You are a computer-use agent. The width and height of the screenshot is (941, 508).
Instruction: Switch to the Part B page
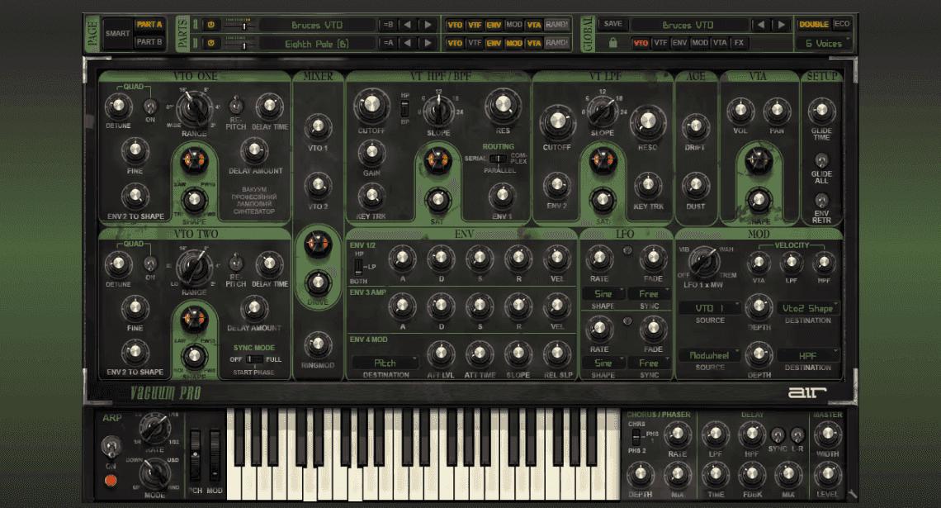tap(149, 42)
